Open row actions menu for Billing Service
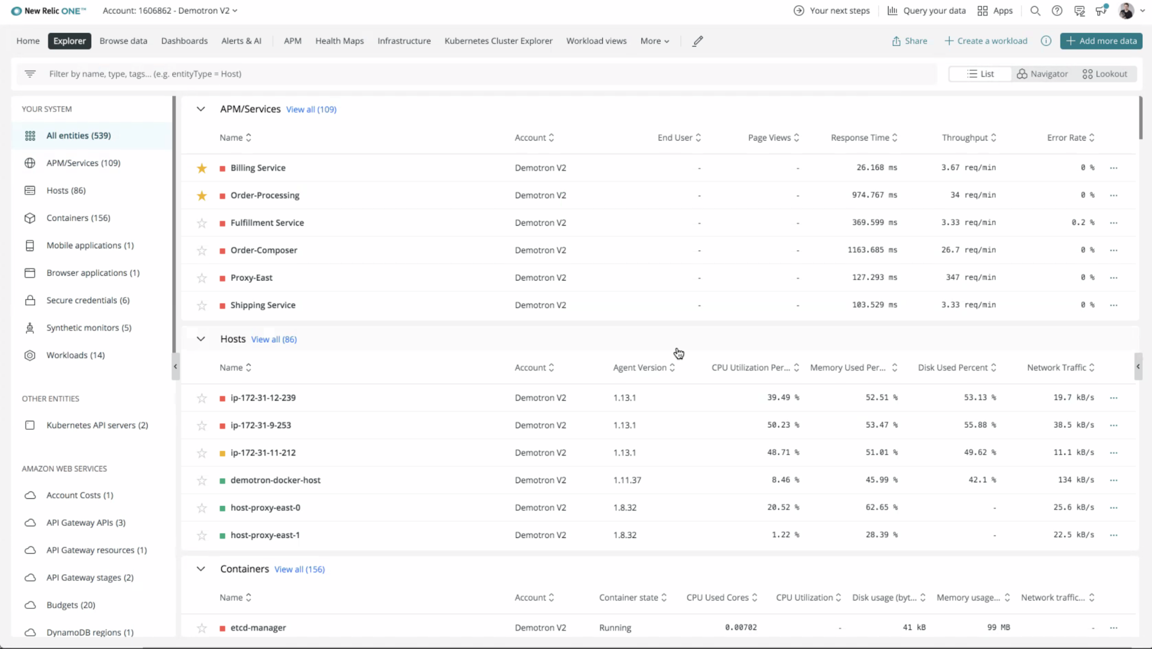 tap(1113, 168)
